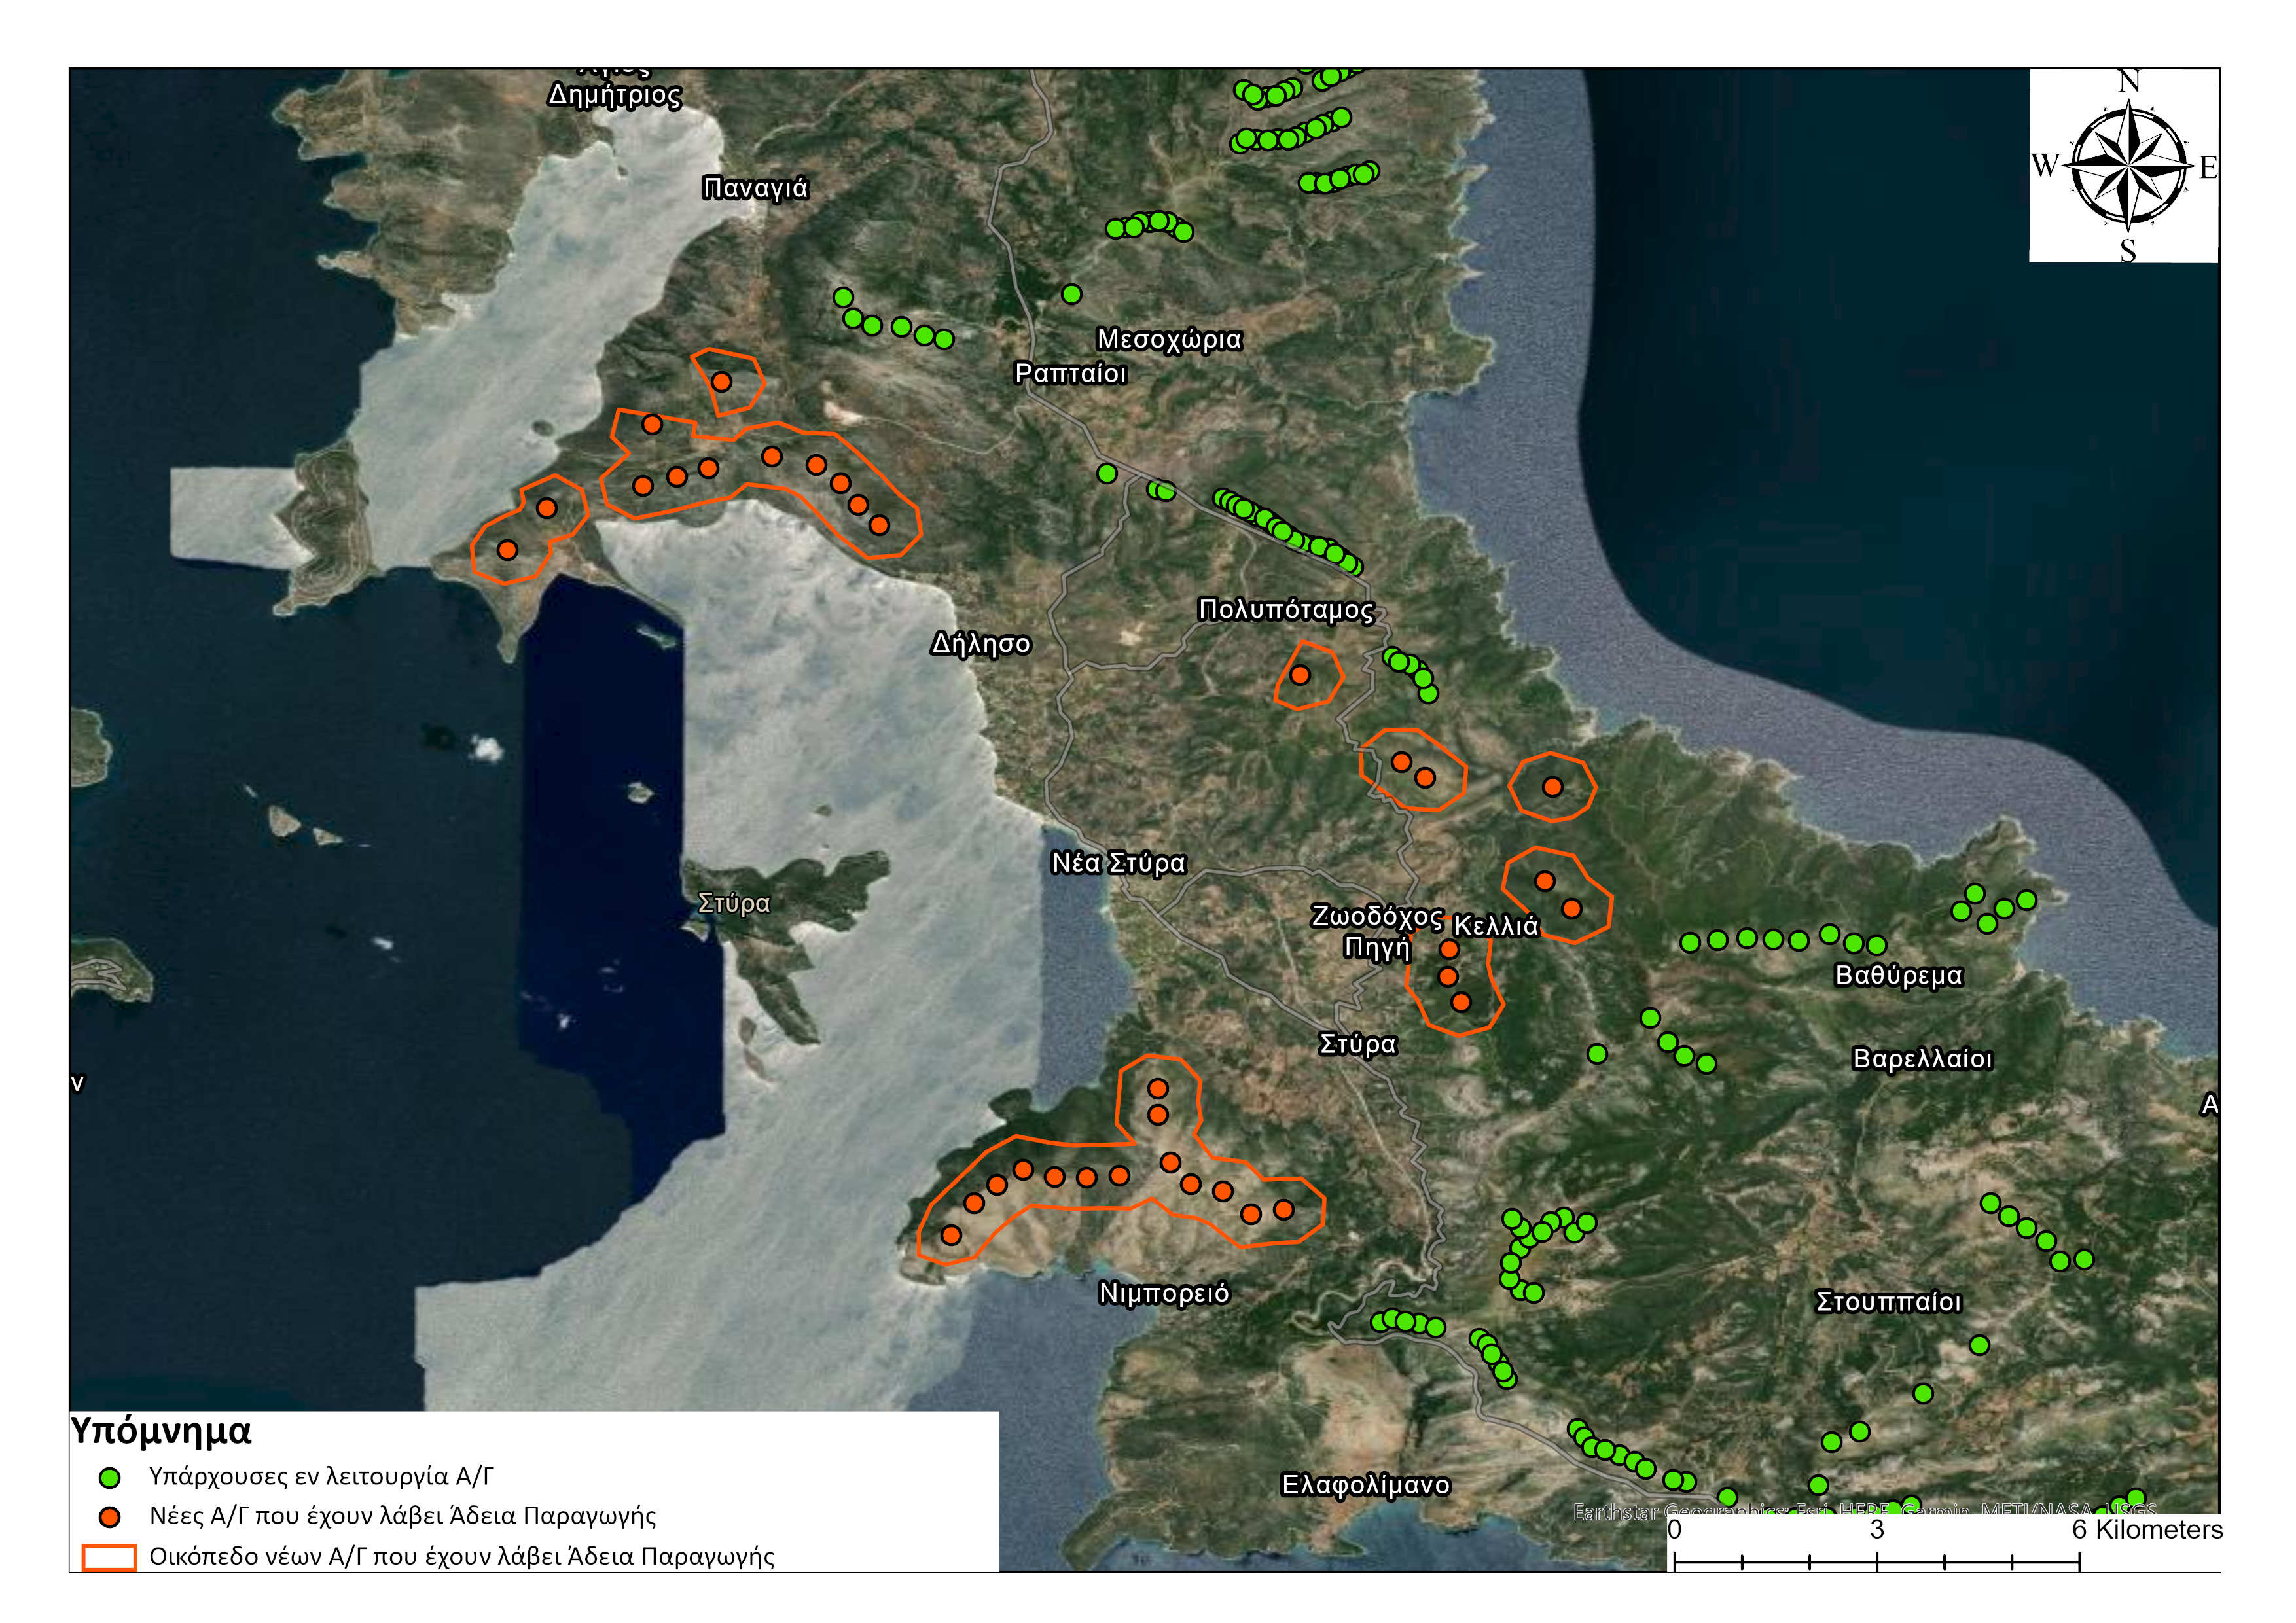The image size is (2296, 1623).
Task: Click the lone green turbine above Μεσοχώρια label
Action: click(1071, 294)
